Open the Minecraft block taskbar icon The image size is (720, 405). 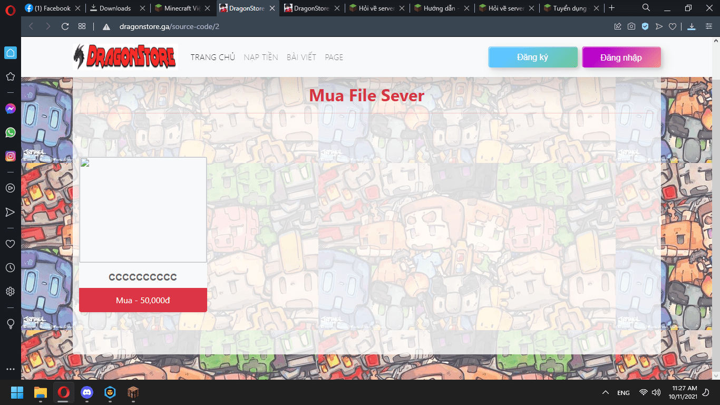pos(133,392)
